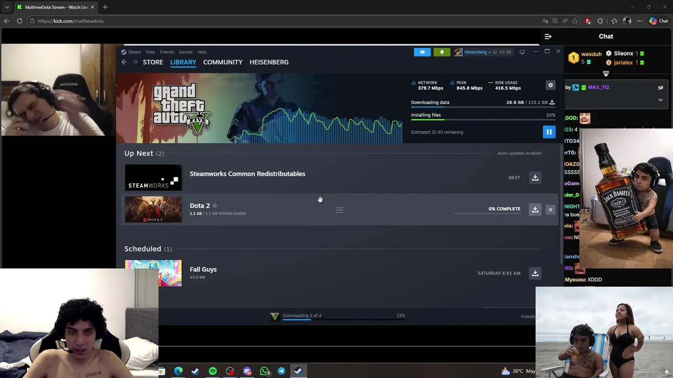Switch to the STORE tab
This screenshot has height=378, width=673.
point(153,62)
